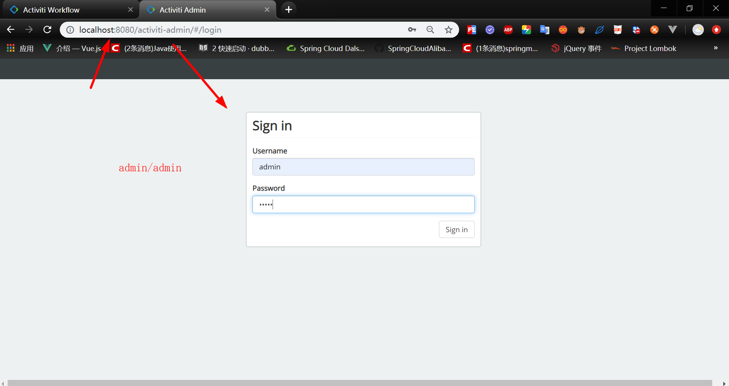This screenshot has height=386, width=729.
Task: Go forward to next page
Action: pyautogui.click(x=29, y=30)
